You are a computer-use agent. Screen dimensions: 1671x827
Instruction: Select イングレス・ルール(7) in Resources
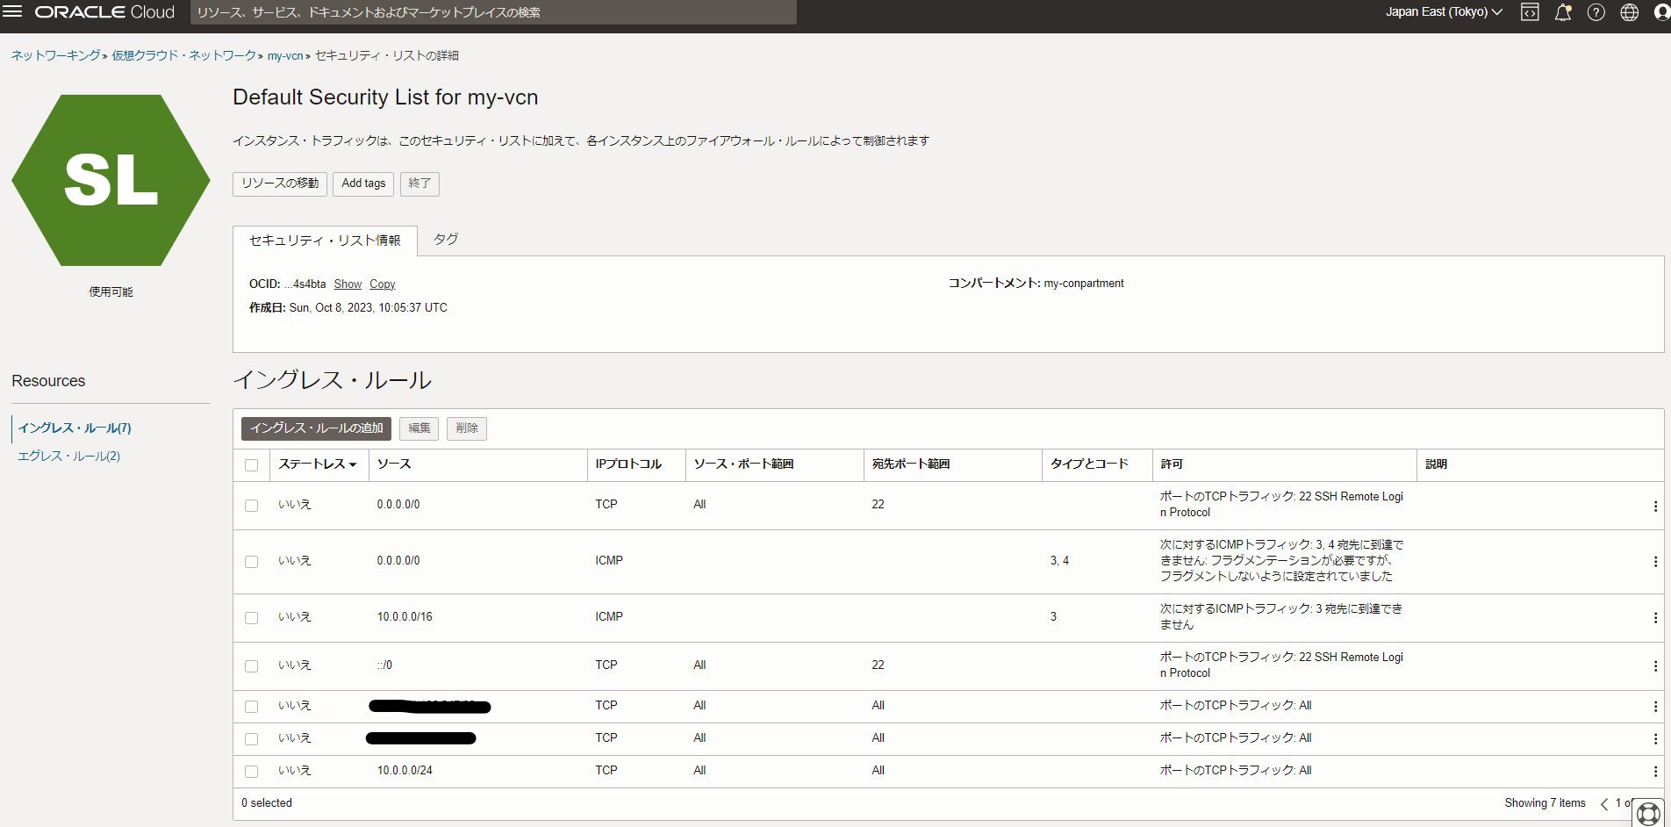[75, 428]
